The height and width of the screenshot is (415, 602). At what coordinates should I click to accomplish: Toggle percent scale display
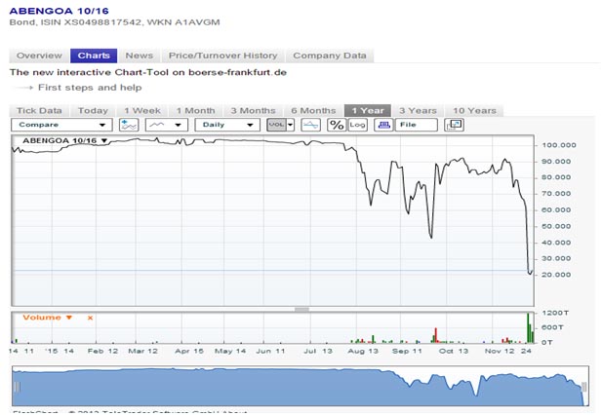[x=337, y=125]
